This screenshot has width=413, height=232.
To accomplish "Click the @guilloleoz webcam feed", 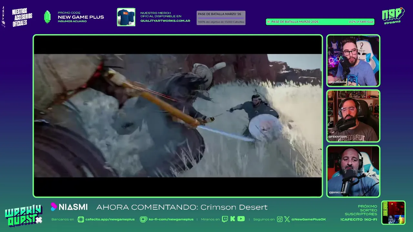I will (353, 61).
